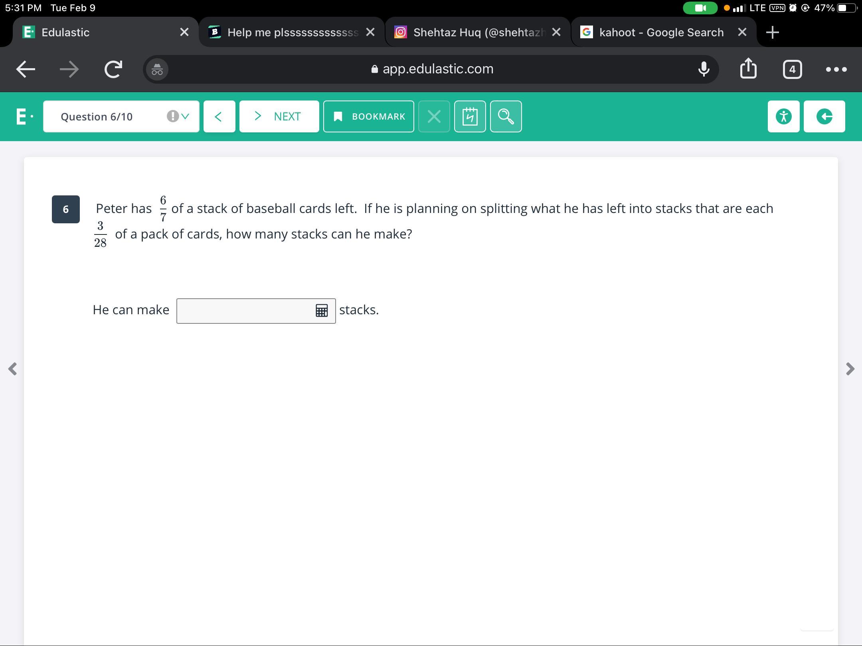The height and width of the screenshot is (646, 862).
Task: Open browser three-dot more menu
Action: coord(836,69)
